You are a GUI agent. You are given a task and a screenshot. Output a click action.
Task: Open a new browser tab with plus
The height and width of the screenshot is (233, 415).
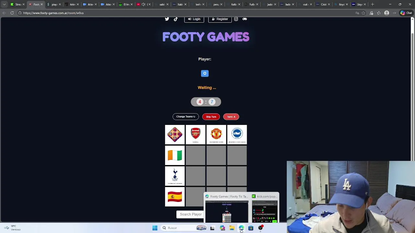(x=373, y=5)
